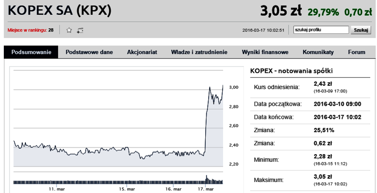
Task: Select the 11. mar date marker on chart
Action: [x=57, y=189]
